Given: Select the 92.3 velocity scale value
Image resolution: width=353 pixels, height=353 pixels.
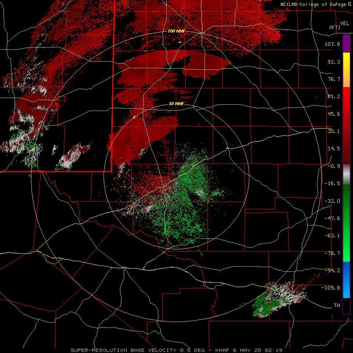Looking at the screenshot, I should [334, 62].
